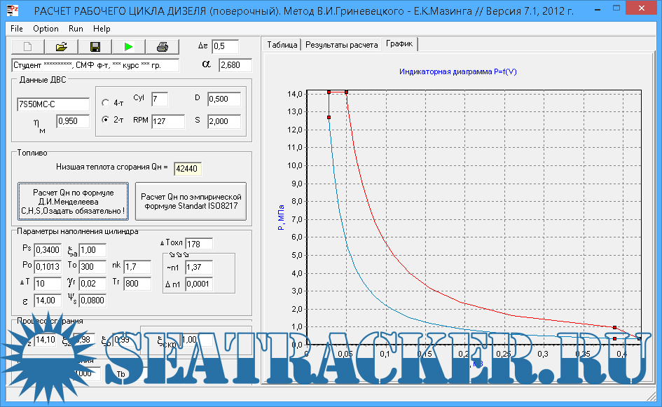Select the 4-т four-stroke radio button
The image size is (662, 407).
point(105,102)
